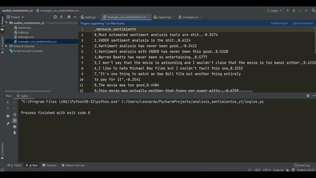Viewport: 316px width, 178px height.
Task: Click the ingles tab in the Run panel
Action: (x=24, y=96)
